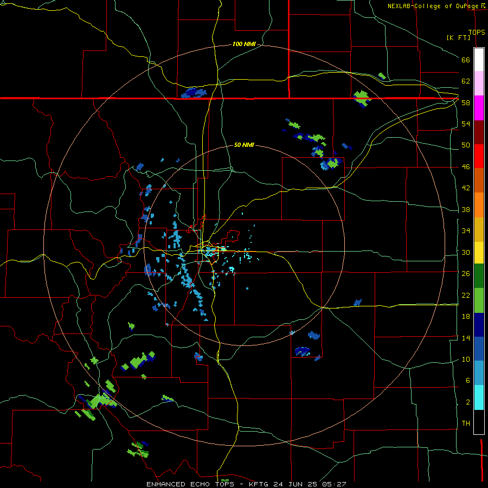Click the 42 legend value
Viewport: 488px width, 488px height.
466,188
